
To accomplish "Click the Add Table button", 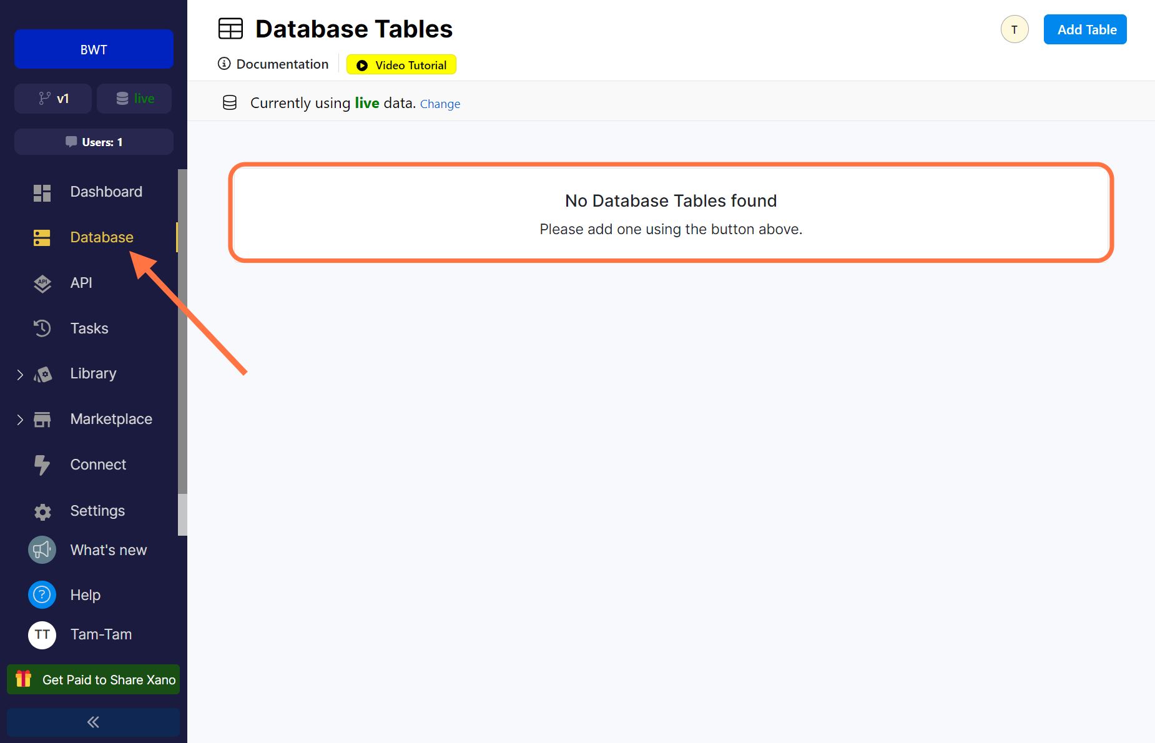I will [x=1085, y=29].
